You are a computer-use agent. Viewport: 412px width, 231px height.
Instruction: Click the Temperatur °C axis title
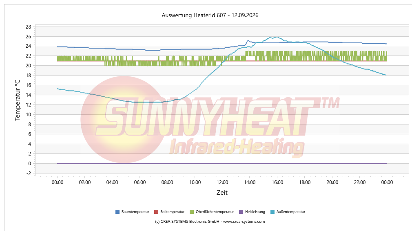(18, 100)
